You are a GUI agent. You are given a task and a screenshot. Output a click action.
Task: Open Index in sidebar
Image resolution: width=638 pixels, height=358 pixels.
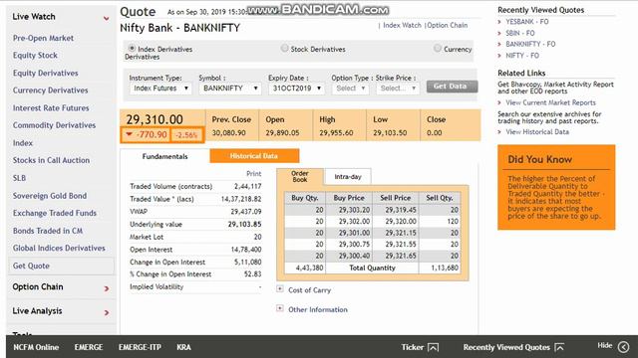pyautogui.click(x=22, y=143)
